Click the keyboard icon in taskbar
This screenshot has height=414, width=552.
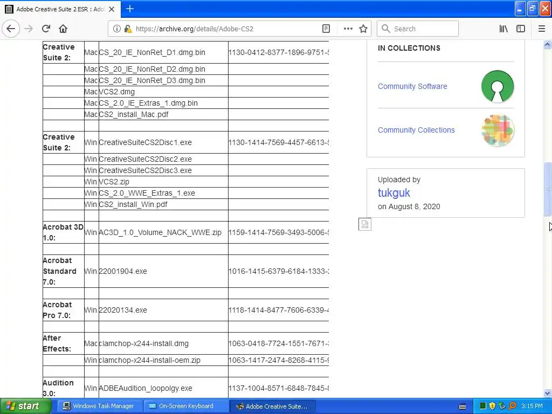click(463, 406)
